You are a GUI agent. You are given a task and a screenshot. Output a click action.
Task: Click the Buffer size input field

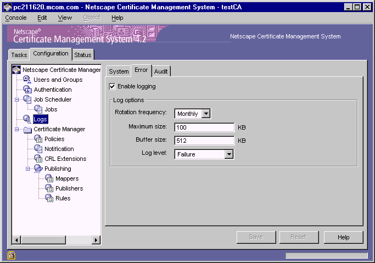pos(204,141)
